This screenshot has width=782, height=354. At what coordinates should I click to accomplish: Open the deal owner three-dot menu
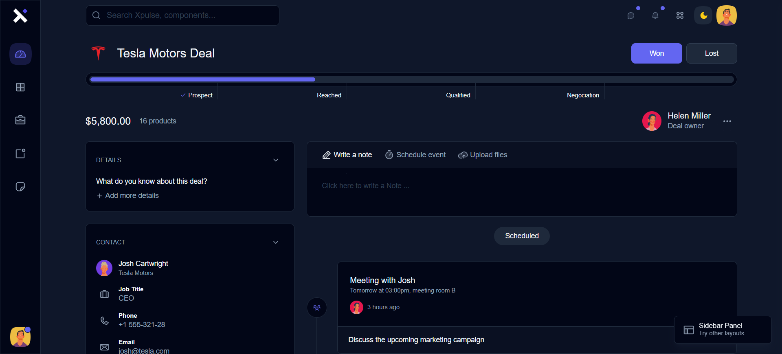coord(727,121)
